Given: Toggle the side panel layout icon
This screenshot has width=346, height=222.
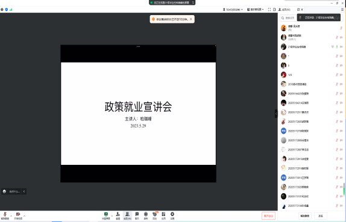Looking at the screenshot, I should 274,10.
